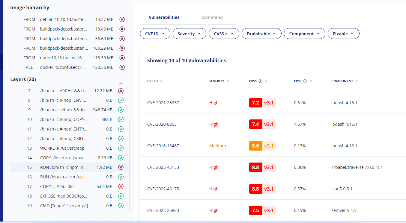The image size is (406, 223).
Task: Click the layers list vertical scrollbar
Action: [130, 165]
